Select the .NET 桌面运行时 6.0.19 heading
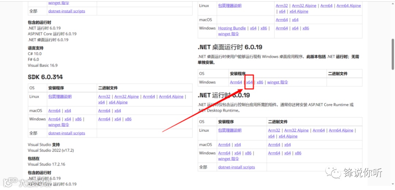 (x=230, y=47)
